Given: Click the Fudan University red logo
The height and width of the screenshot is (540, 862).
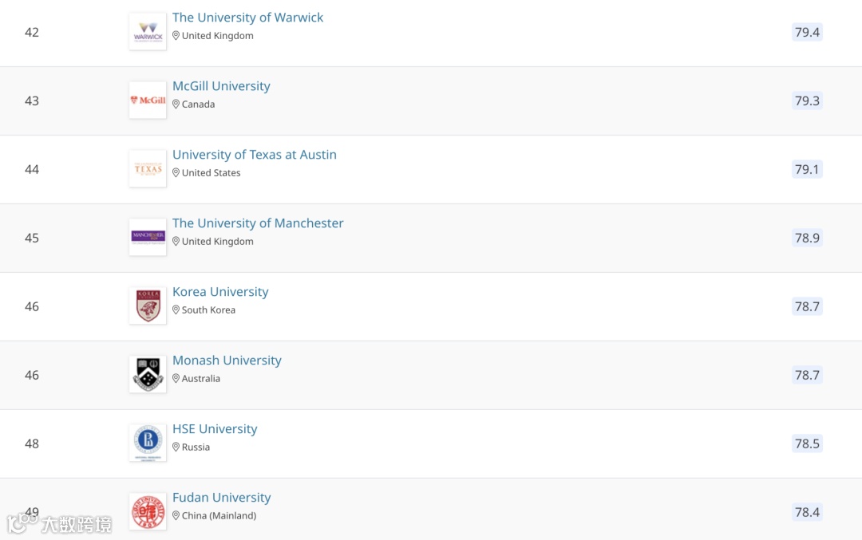Looking at the screenshot, I should (x=148, y=512).
